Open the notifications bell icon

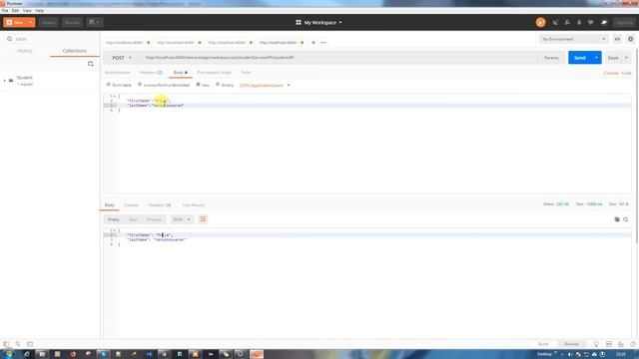coord(579,23)
